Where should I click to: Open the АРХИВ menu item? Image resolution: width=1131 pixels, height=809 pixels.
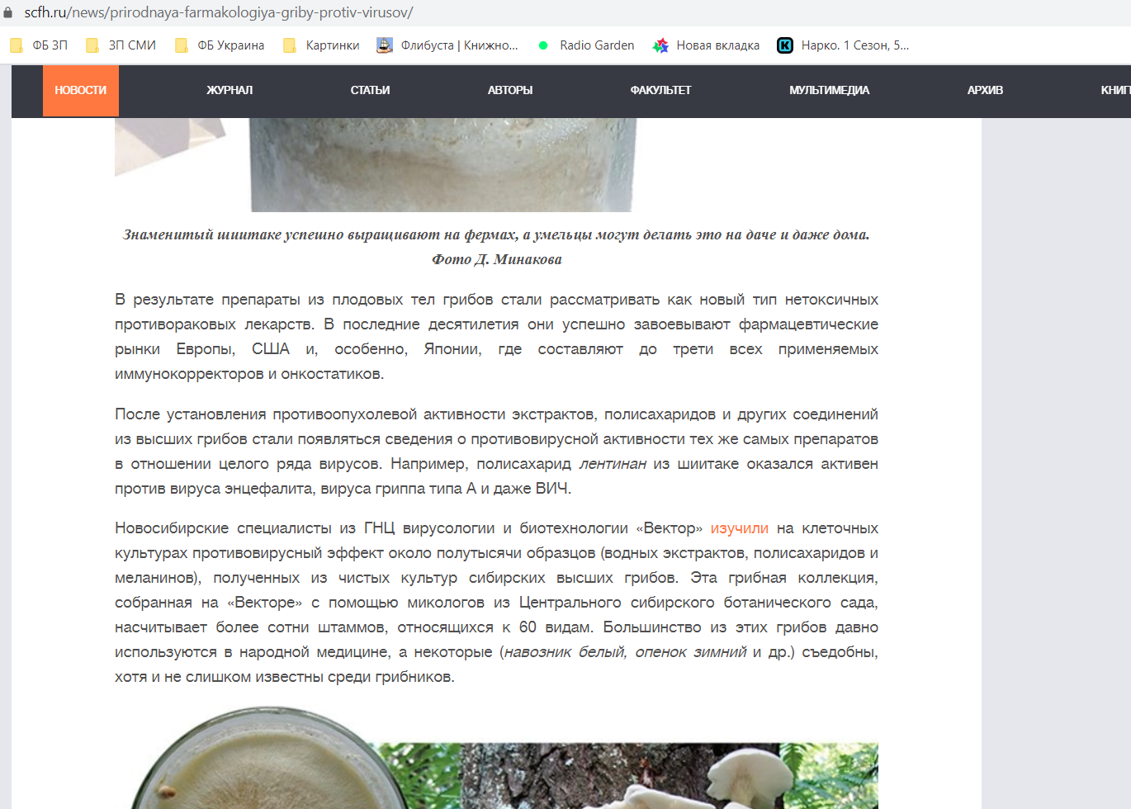(x=985, y=91)
